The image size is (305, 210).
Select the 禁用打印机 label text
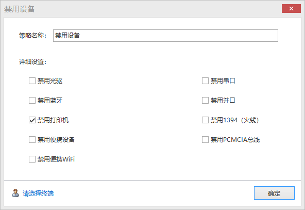click(53, 120)
